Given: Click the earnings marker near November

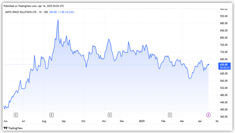Looking at the screenshot, I should pyautogui.click(x=110, y=115).
